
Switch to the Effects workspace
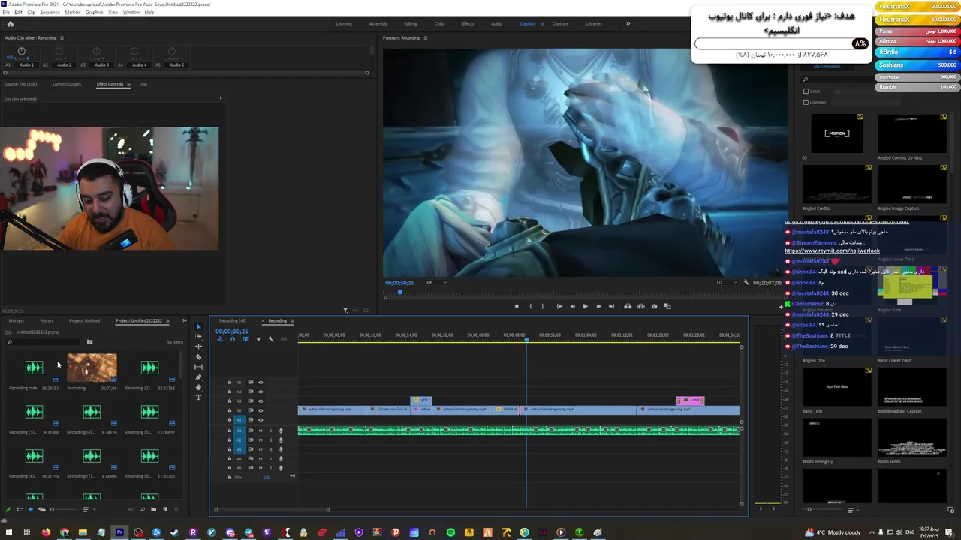(468, 23)
